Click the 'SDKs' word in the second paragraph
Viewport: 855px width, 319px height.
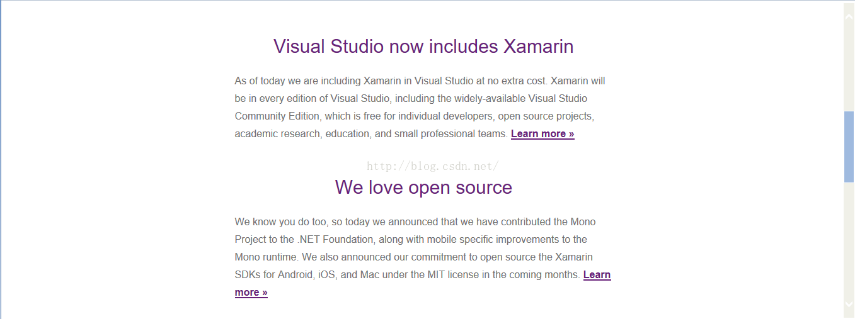click(x=246, y=275)
